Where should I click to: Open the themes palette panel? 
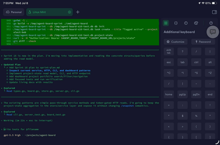point(196,23)
